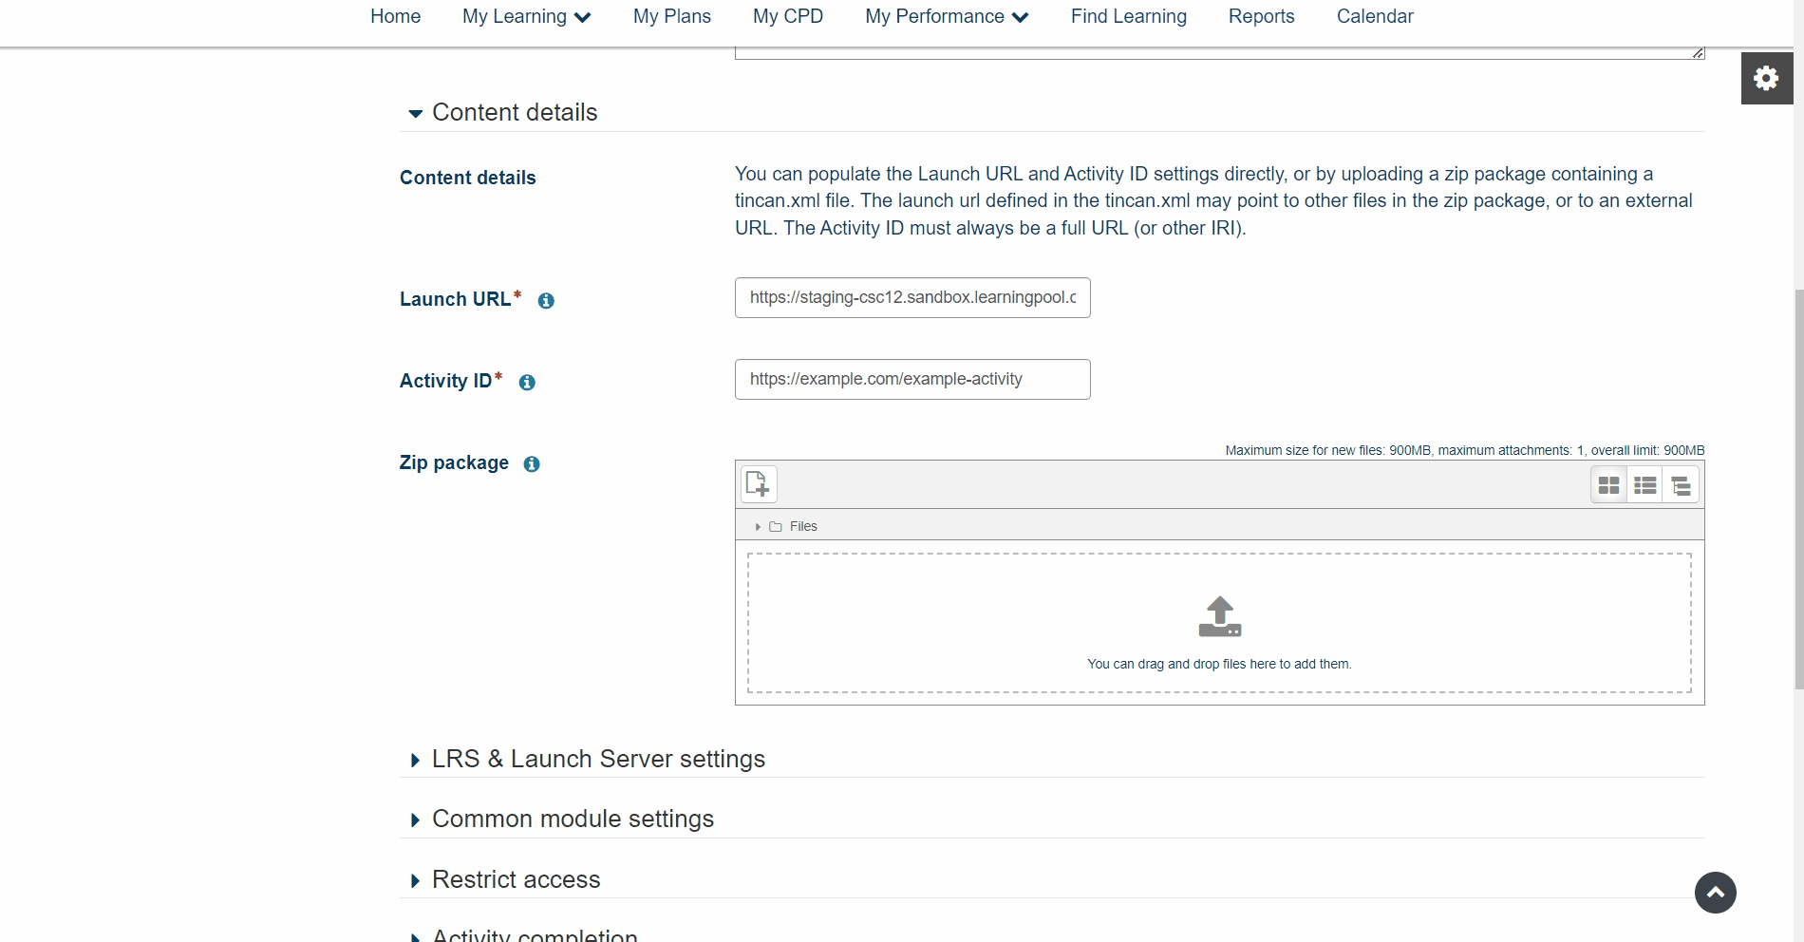The height and width of the screenshot is (942, 1804).
Task: Open the Activity ID help icon
Action: (x=528, y=382)
